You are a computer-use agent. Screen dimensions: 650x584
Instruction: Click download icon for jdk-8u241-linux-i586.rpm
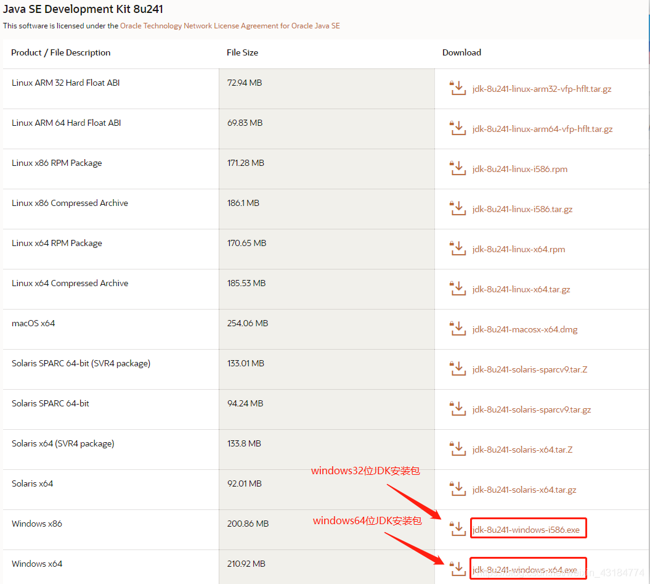(458, 168)
